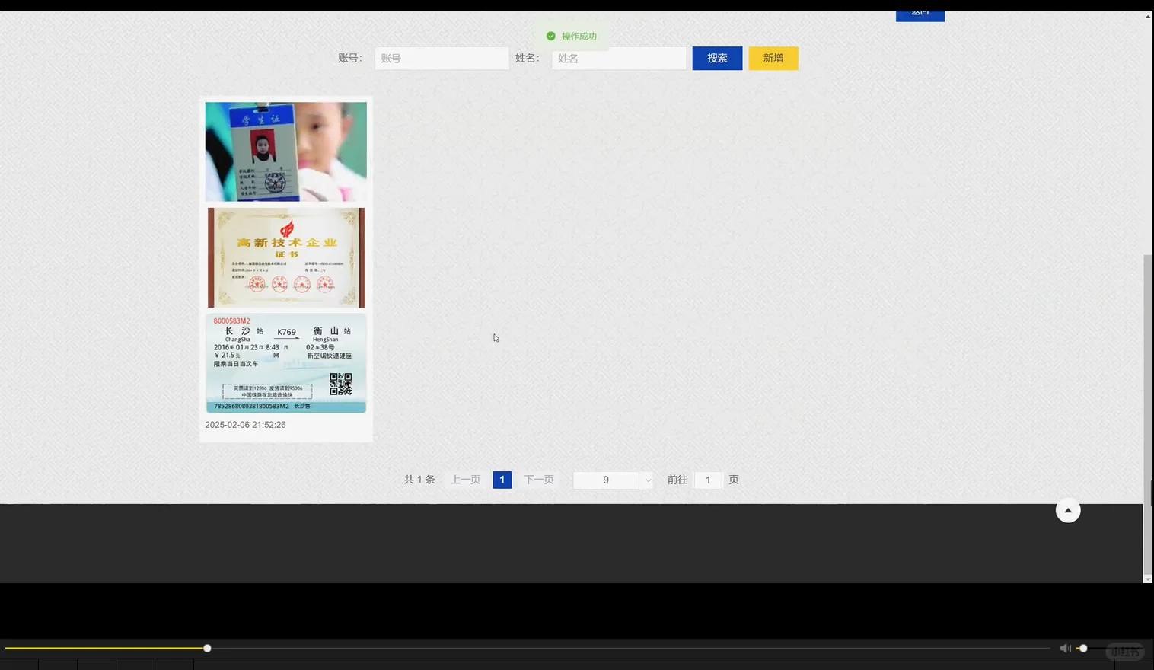
Task: Adjust the volume slider handle
Action: 1082,648
